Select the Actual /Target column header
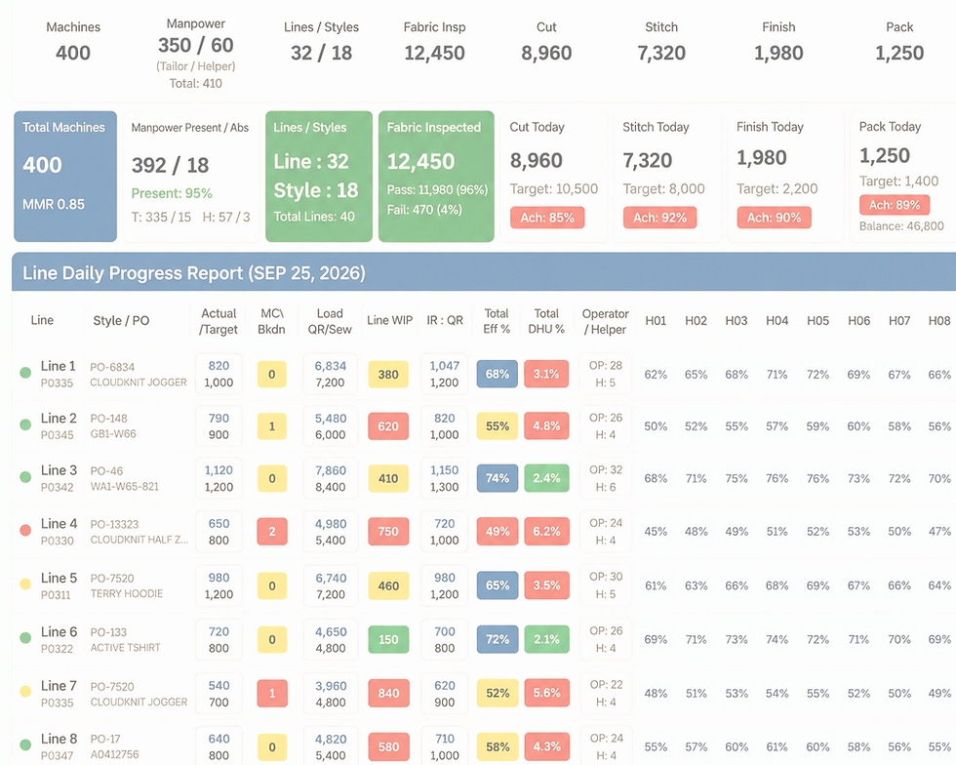 219,321
